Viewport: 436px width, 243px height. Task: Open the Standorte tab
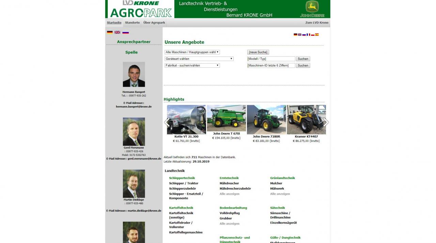pos(132,22)
